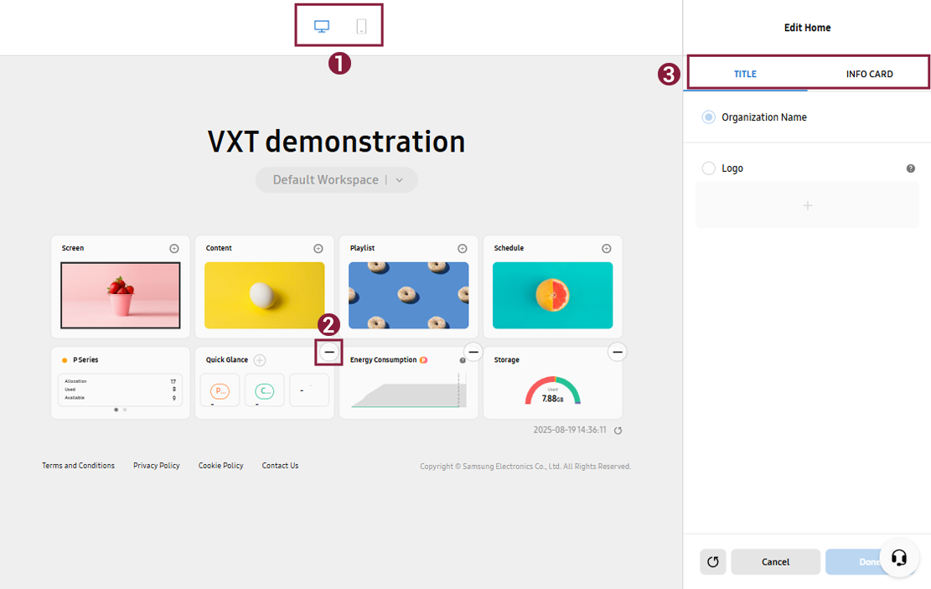Switch to the TITLE tab
Image resolution: width=931 pixels, height=589 pixels.
(745, 74)
